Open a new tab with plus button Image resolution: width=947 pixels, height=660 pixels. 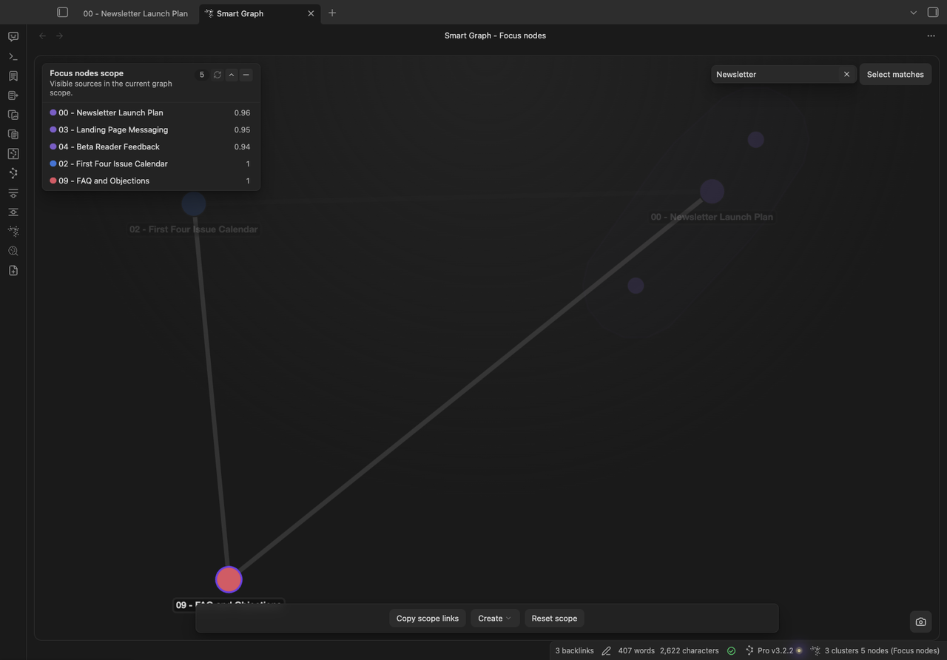[x=332, y=13]
